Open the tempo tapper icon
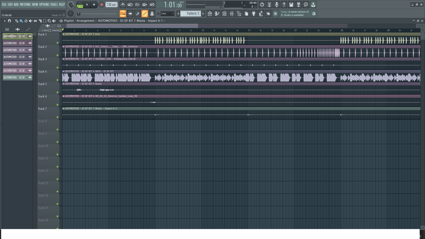Image resolution: width=425 pixels, height=239 pixels. click(261, 14)
